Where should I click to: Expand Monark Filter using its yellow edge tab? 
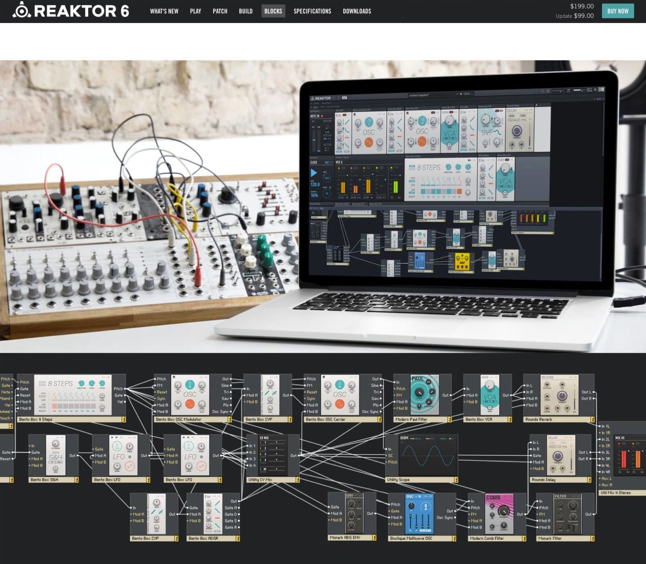coord(592,538)
